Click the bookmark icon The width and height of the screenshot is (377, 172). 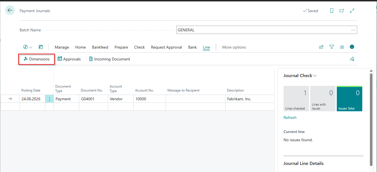(x=332, y=11)
